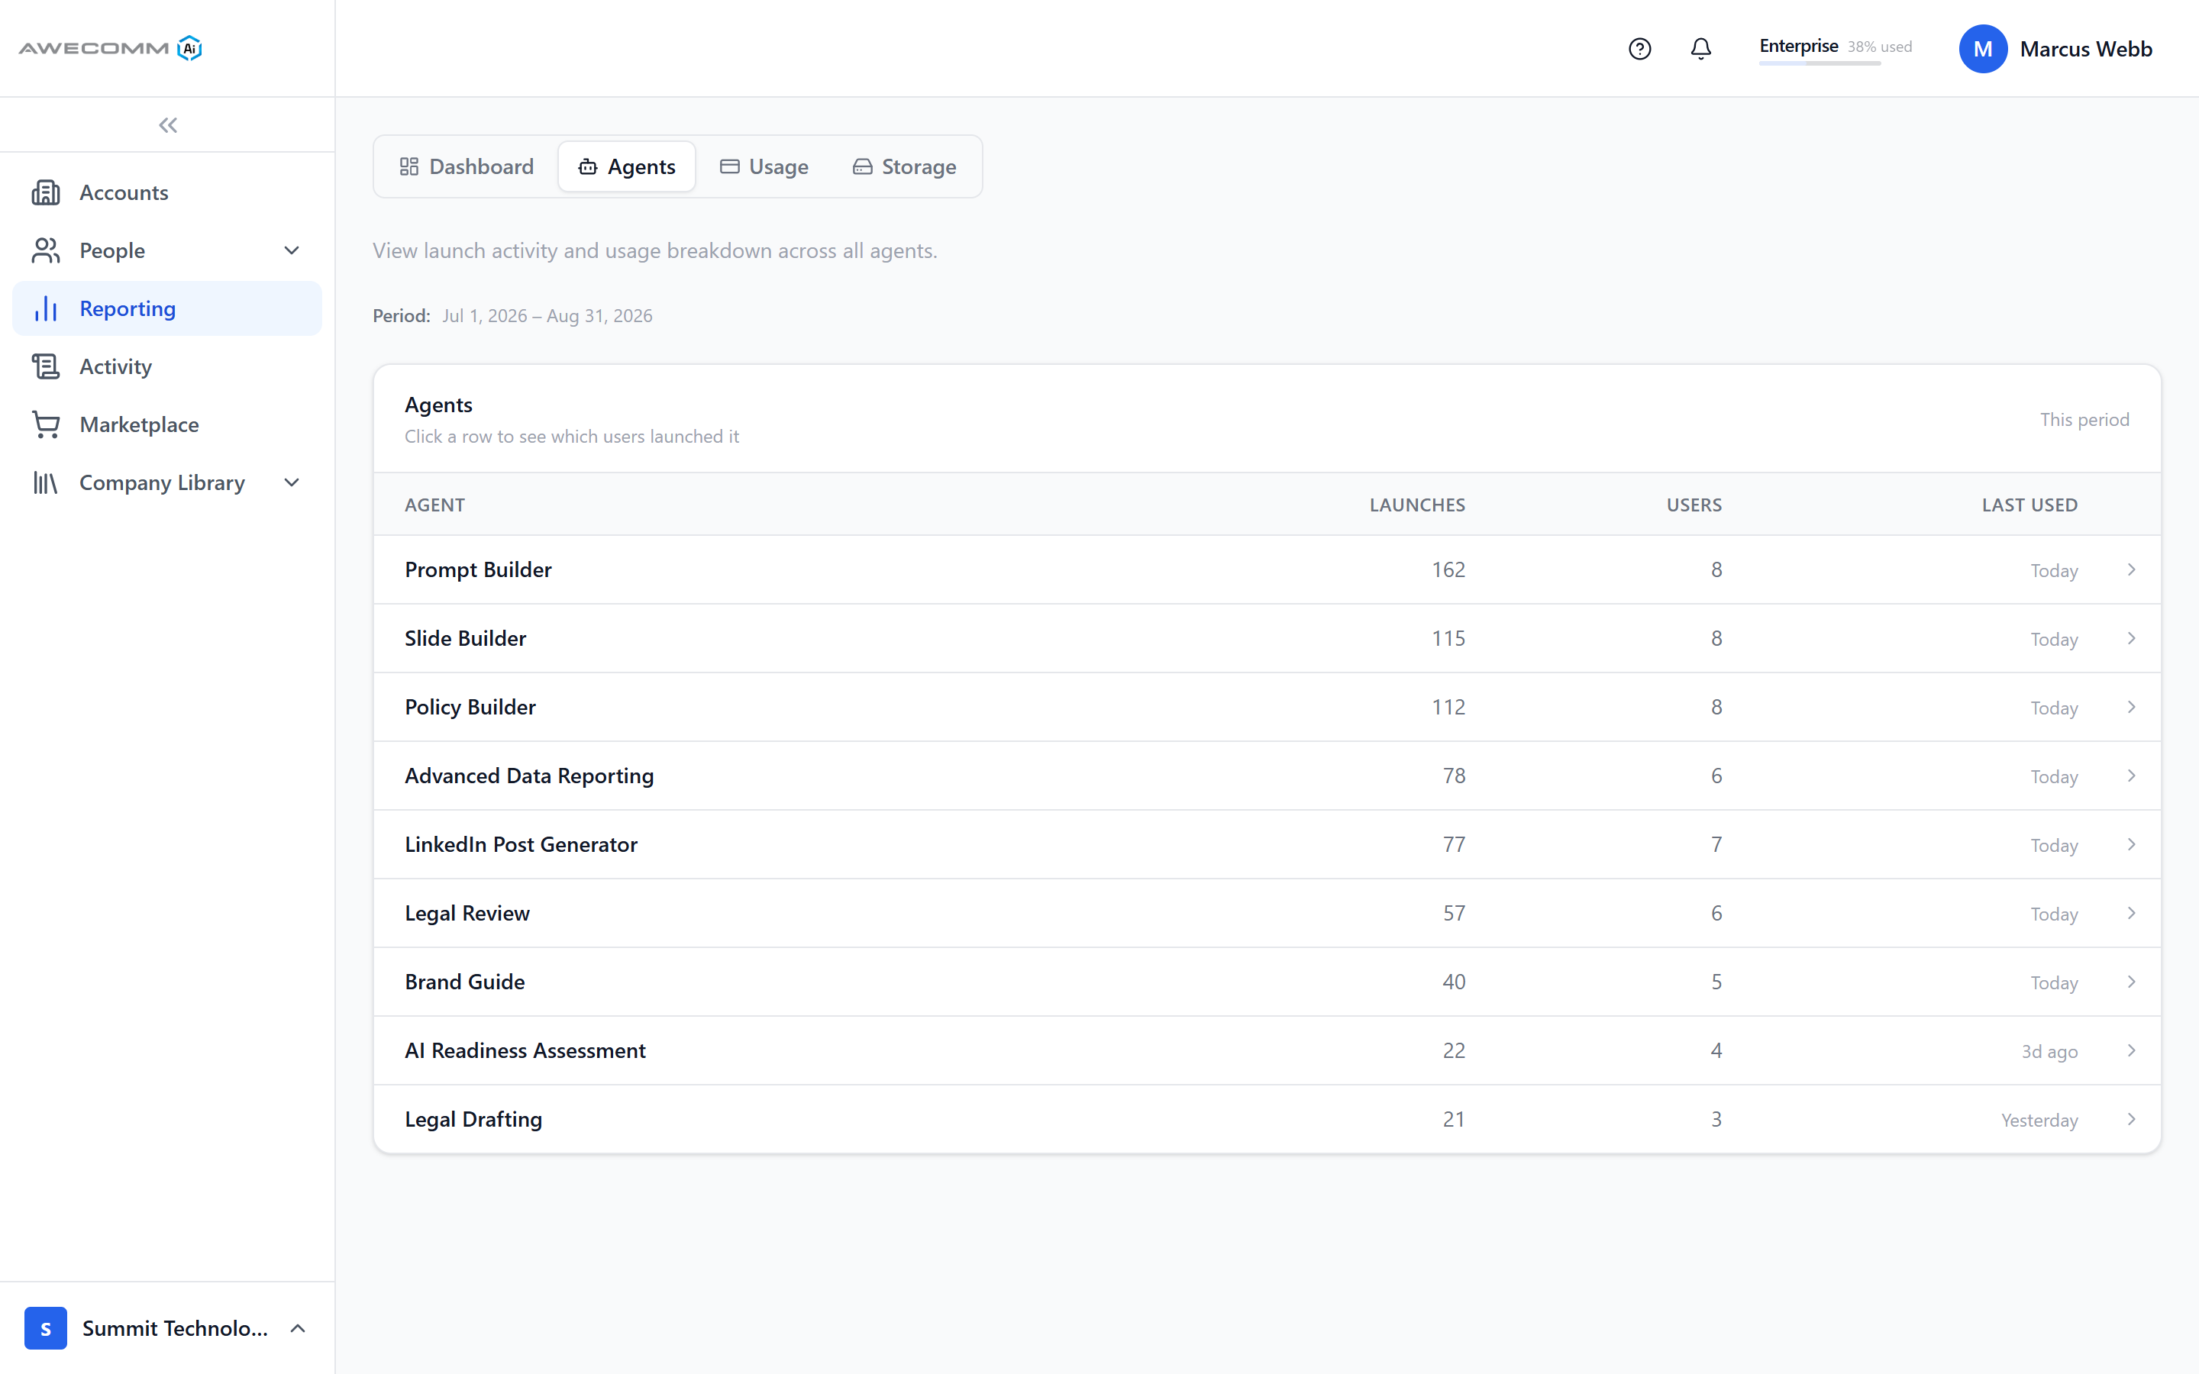This screenshot has width=2199, height=1374.
Task: Click the Slide Builder agent name
Action: point(465,639)
